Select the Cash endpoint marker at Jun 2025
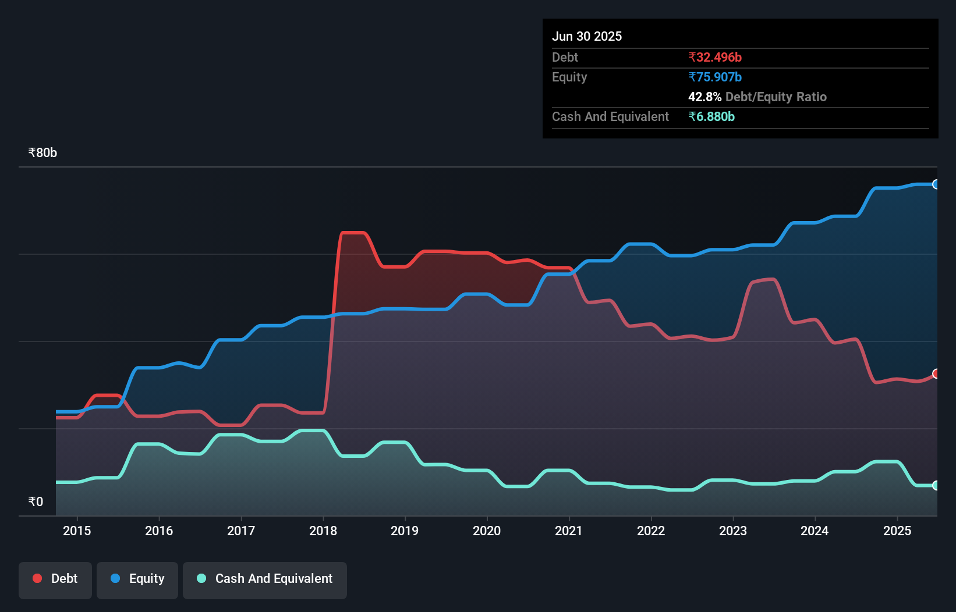Image resolution: width=956 pixels, height=612 pixels. point(936,485)
